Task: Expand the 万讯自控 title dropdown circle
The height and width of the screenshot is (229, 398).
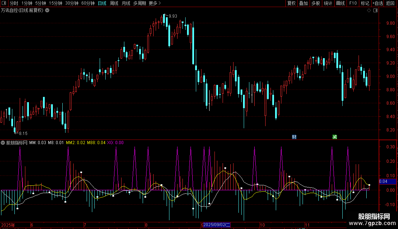Action: click(x=47, y=11)
